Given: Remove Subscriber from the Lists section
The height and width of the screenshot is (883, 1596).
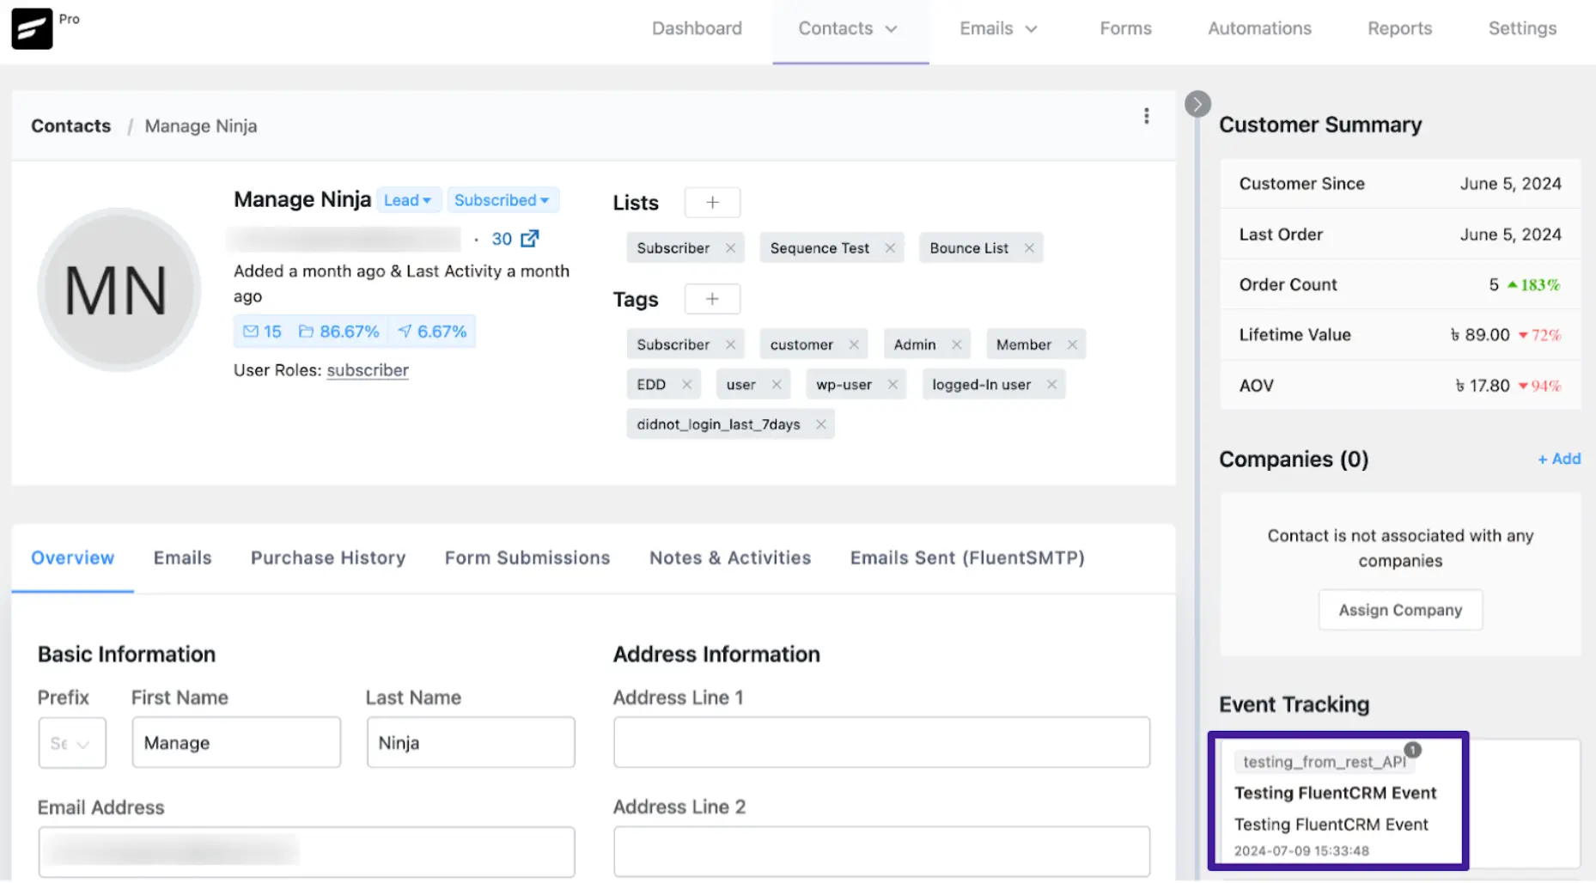Looking at the screenshot, I should click(x=730, y=248).
